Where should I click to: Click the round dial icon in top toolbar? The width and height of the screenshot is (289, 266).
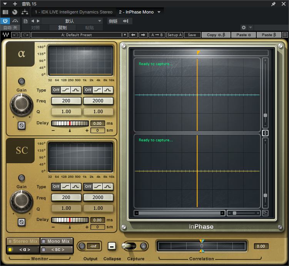tap(15, 12)
